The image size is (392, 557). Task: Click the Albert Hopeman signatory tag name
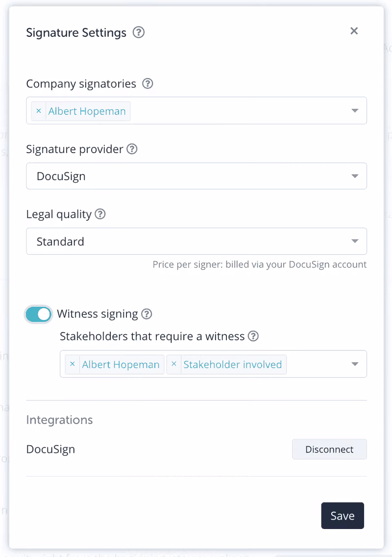point(87,111)
